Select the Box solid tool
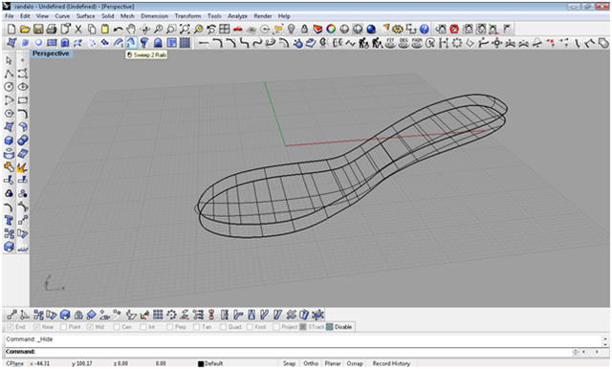 [9, 141]
